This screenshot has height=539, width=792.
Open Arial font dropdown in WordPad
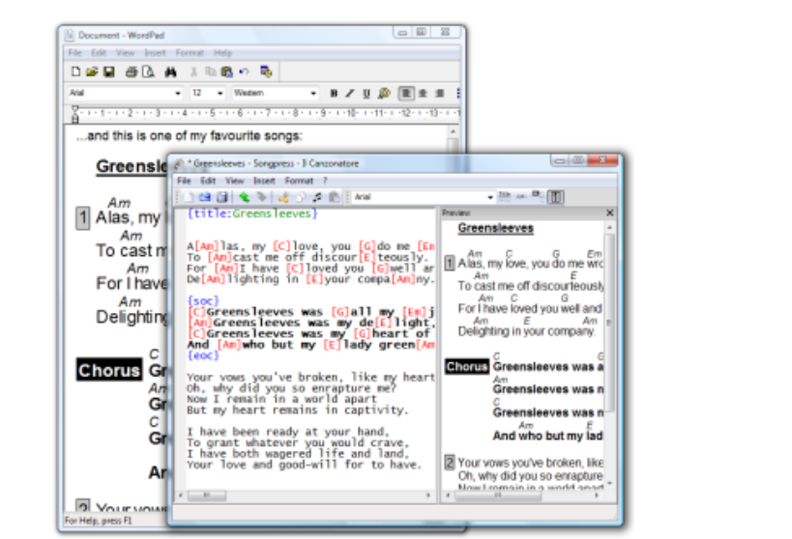178,94
